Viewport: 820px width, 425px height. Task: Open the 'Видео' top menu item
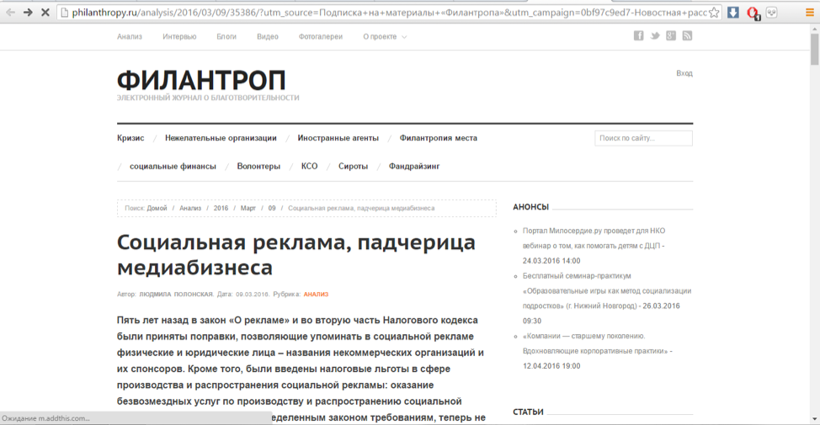[x=267, y=36]
